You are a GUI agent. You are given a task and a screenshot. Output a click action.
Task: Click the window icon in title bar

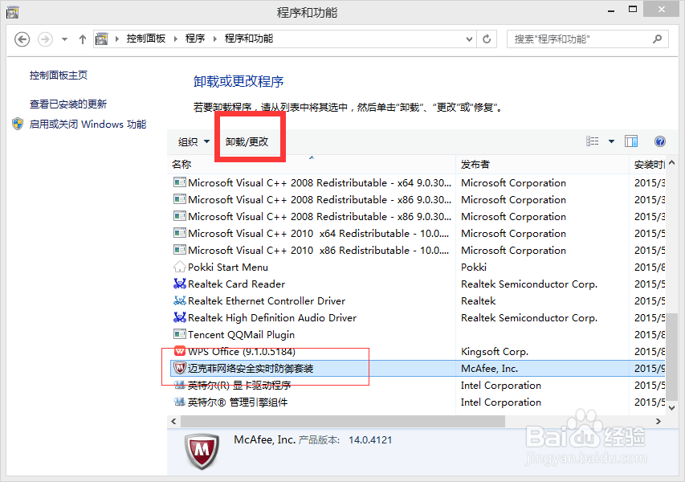(13, 12)
